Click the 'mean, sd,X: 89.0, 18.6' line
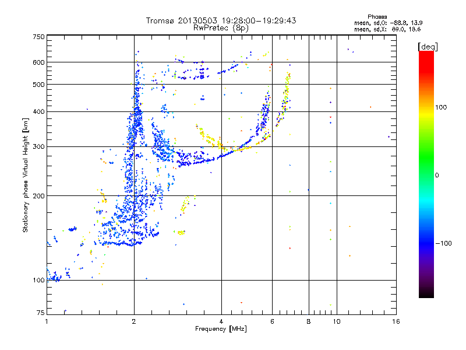Image resolution: width=466 pixels, height=350 pixels. tap(387, 29)
